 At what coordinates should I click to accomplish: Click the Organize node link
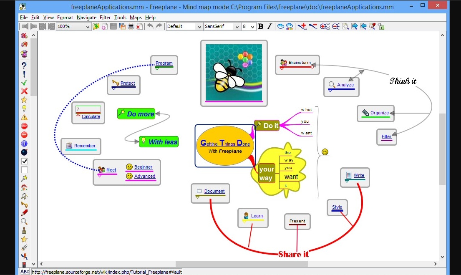point(380,113)
